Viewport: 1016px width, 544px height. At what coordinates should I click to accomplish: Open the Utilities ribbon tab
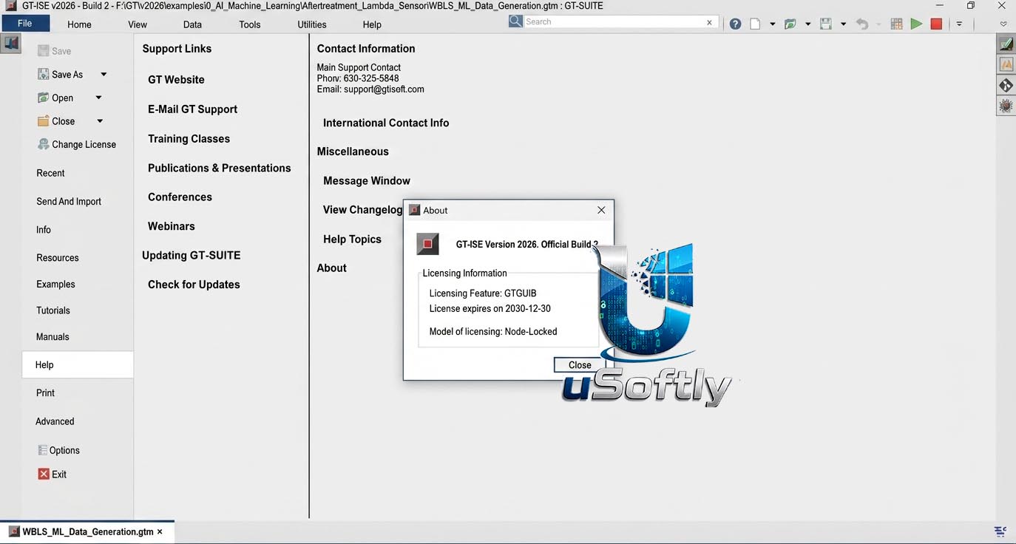coord(312,24)
